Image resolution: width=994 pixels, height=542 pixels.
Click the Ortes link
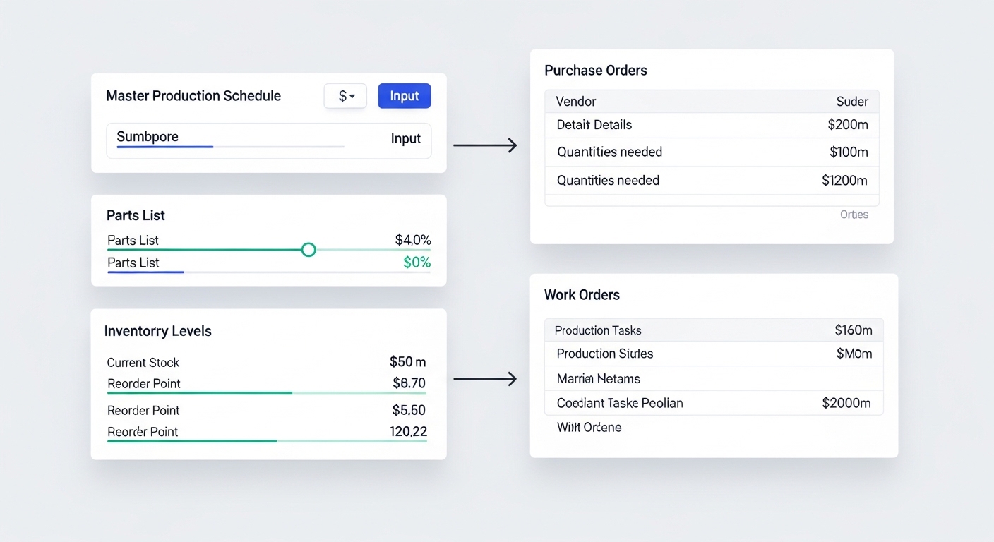click(x=854, y=215)
